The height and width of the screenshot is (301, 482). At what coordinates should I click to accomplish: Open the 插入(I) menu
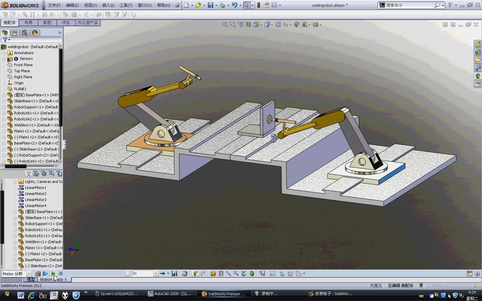coord(108,5)
